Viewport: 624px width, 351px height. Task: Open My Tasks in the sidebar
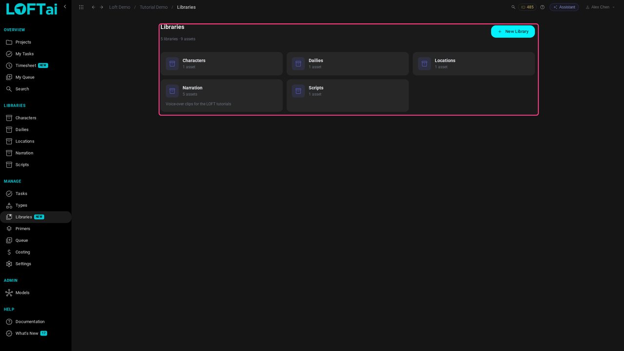tap(36, 54)
